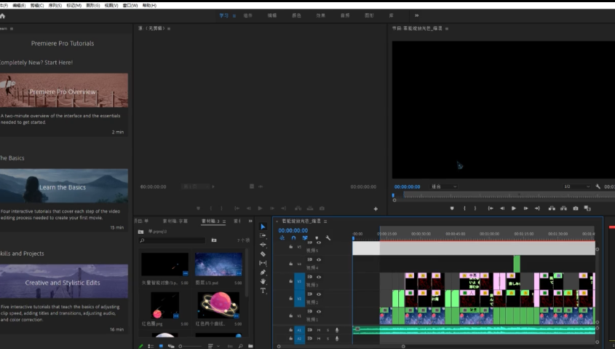Image resolution: width=615 pixels, height=349 pixels.
Task: Hide video track V1 eye
Action: [319, 312]
